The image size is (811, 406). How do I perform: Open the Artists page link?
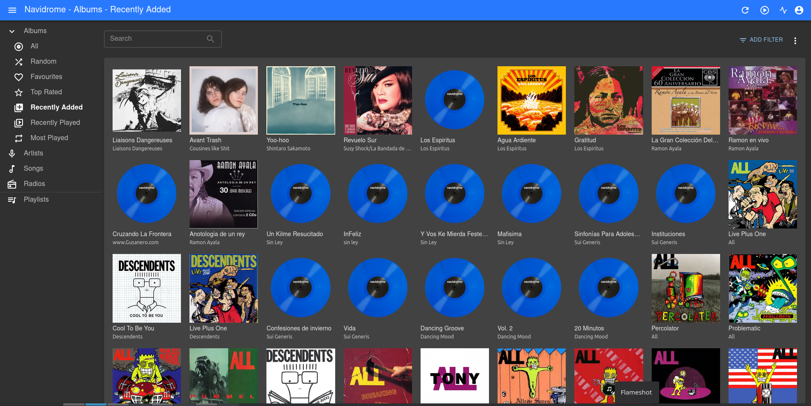[51, 153]
